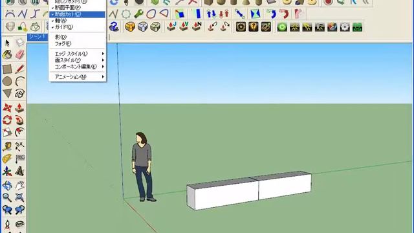Expand エッジ スタイル(L) submenu
The width and height of the screenshot is (414, 233).
click(78, 54)
